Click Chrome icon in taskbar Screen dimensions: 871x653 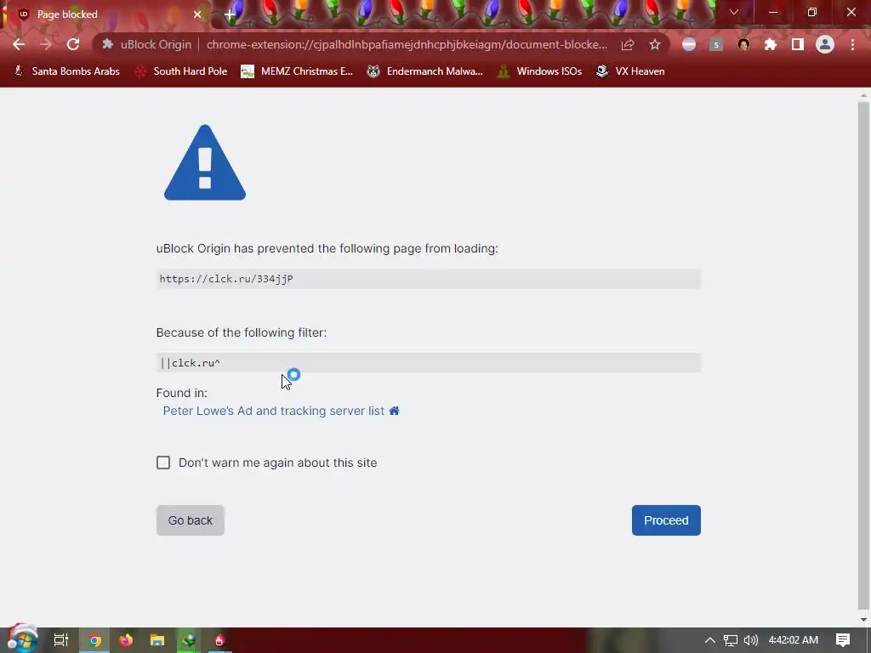coord(95,640)
